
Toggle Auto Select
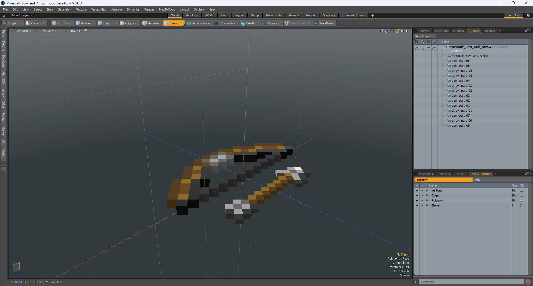coord(62,23)
